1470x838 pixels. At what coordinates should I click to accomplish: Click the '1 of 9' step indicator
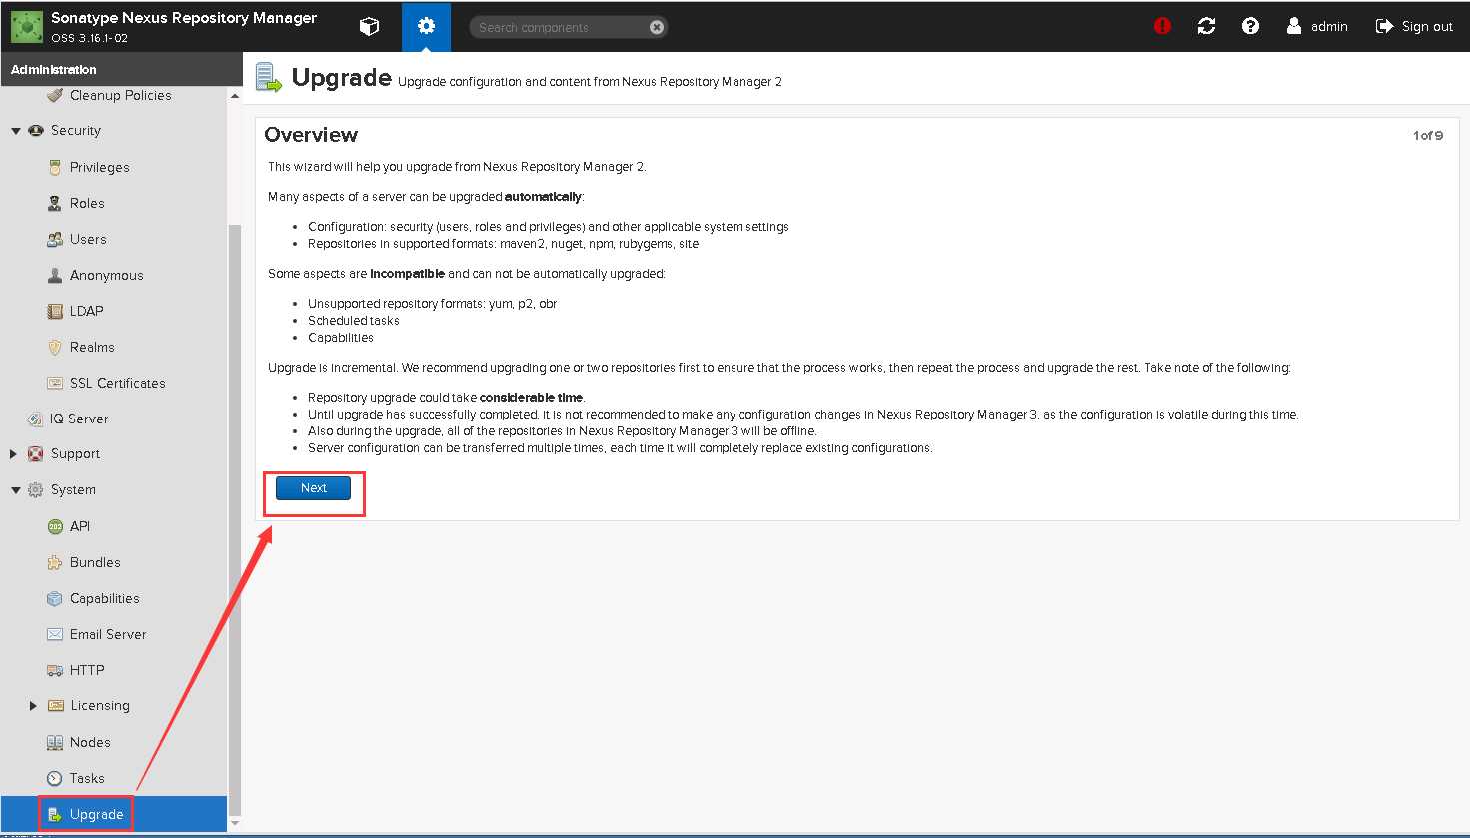click(1427, 135)
